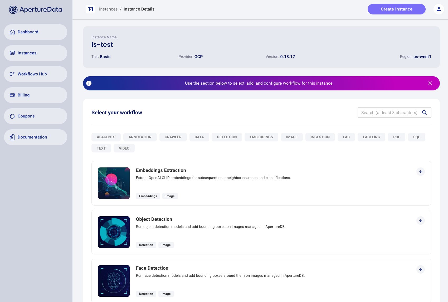Expand the Face Detection workflow
The height and width of the screenshot is (302, 448).
[420, 269]
